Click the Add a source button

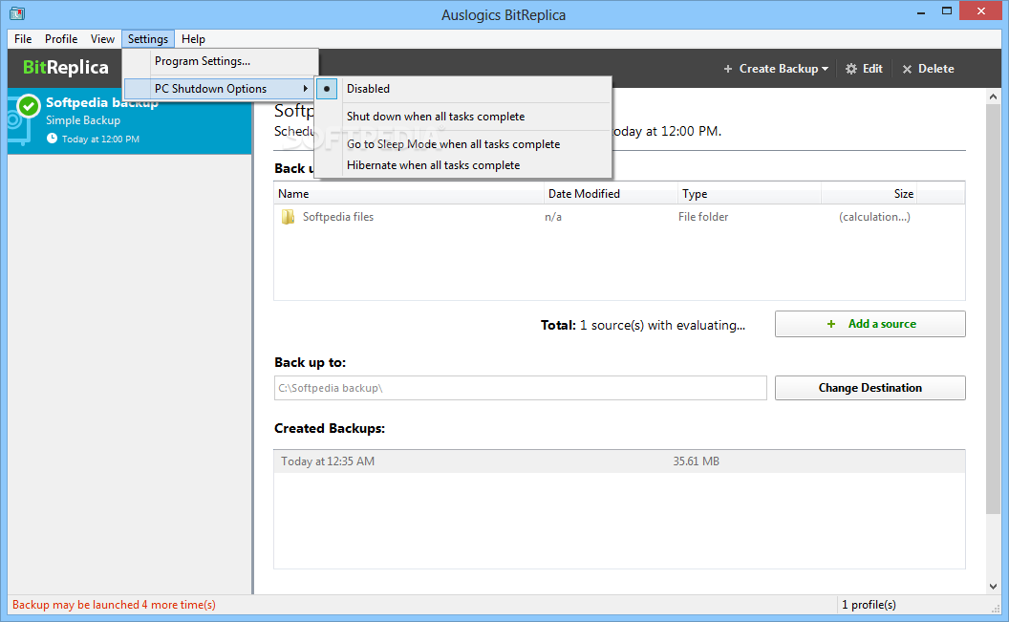tap(870, 324)
